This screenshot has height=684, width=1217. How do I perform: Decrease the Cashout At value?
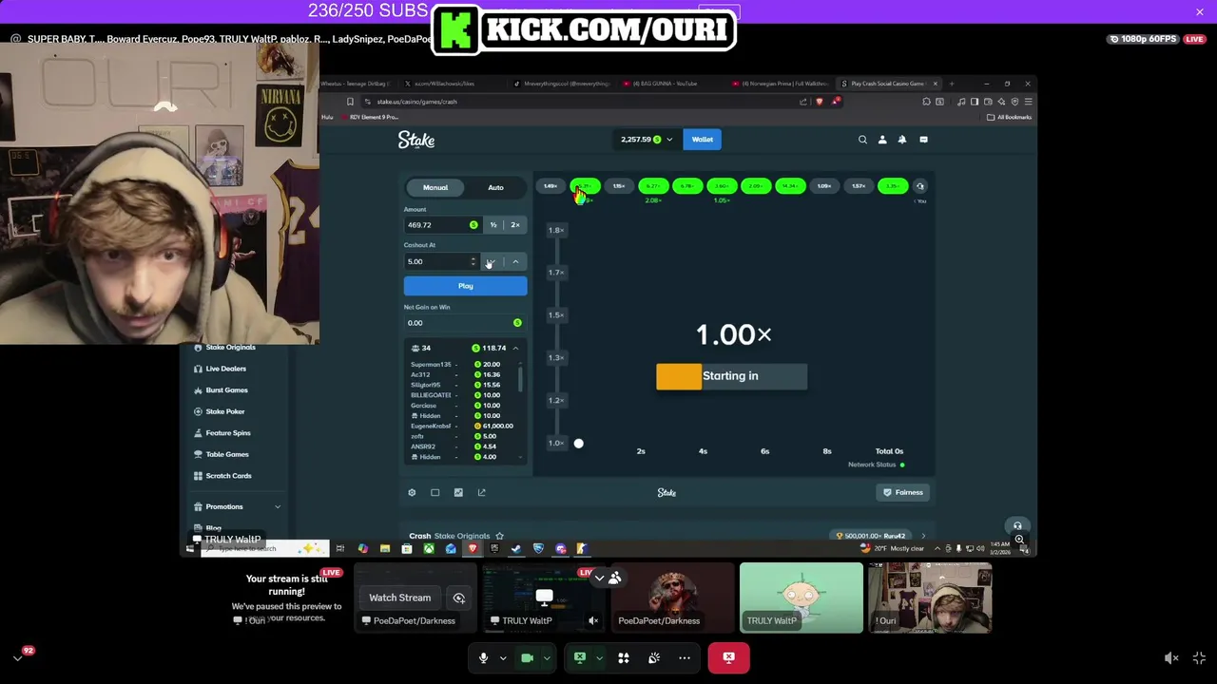point(492,262)
